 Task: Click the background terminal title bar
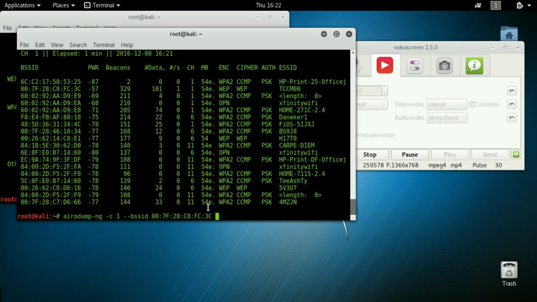(144, 17)
